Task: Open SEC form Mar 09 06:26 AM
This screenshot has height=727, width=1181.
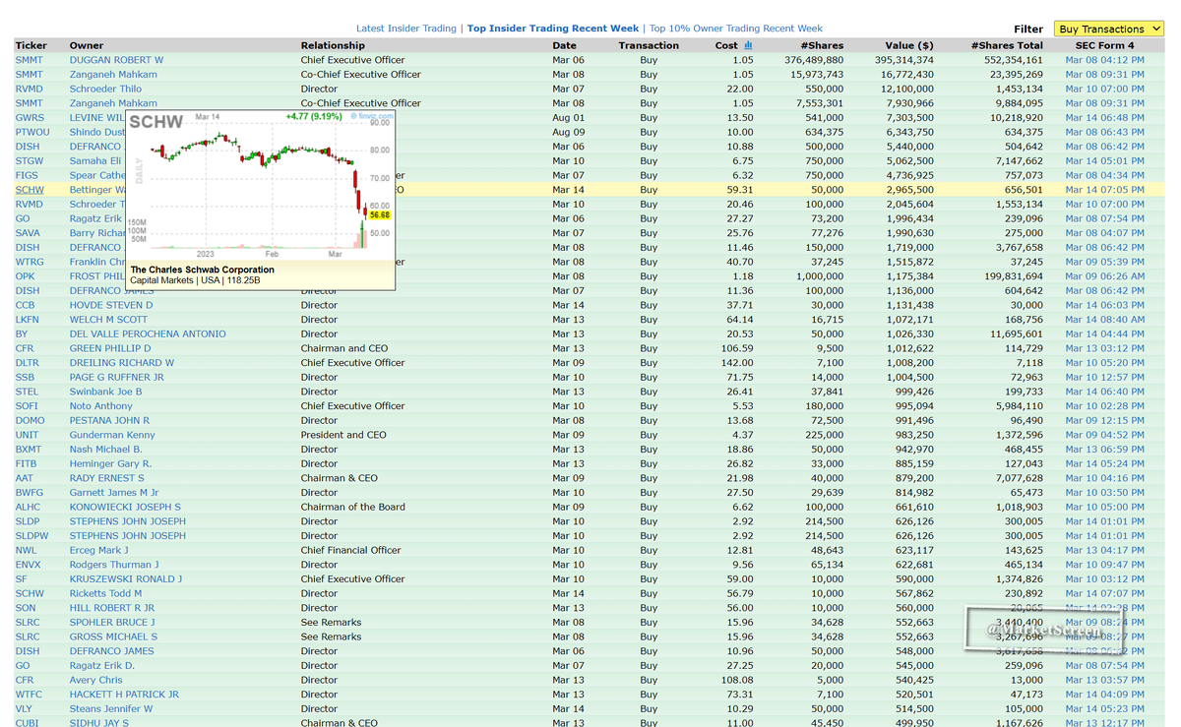Action: (1104, 276)
